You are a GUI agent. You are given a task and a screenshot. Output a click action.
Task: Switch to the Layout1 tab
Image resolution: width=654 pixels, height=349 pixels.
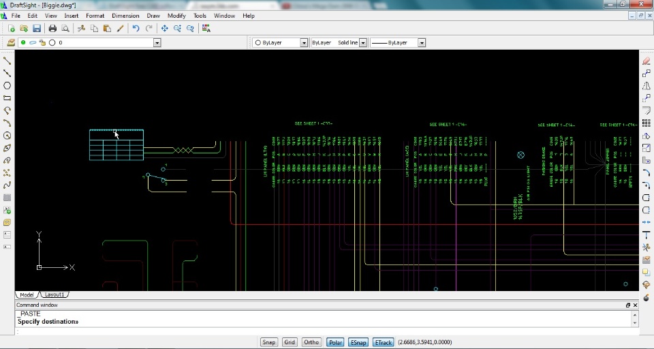(x=55, y=294)
